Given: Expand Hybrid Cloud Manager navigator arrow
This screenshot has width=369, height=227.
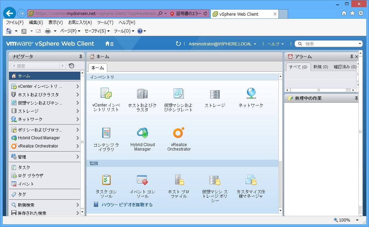Looking at the screenshot, I should point(78,138).
